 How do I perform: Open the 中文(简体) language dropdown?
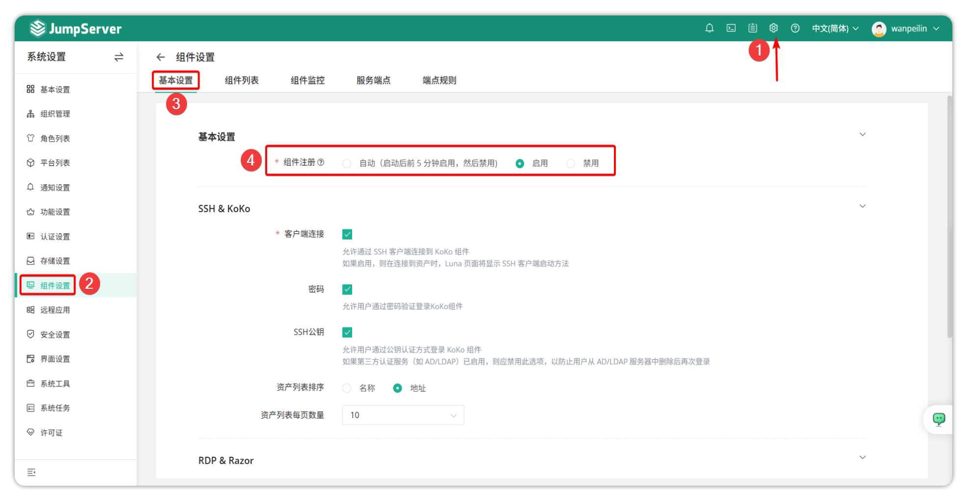(x=835, y=28)
